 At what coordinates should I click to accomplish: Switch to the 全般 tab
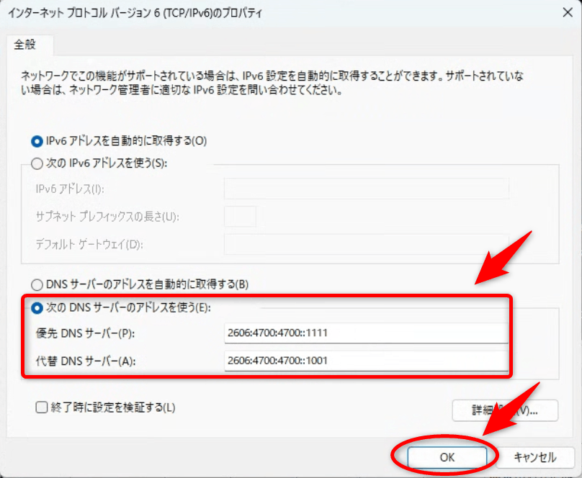click(25, 44)
